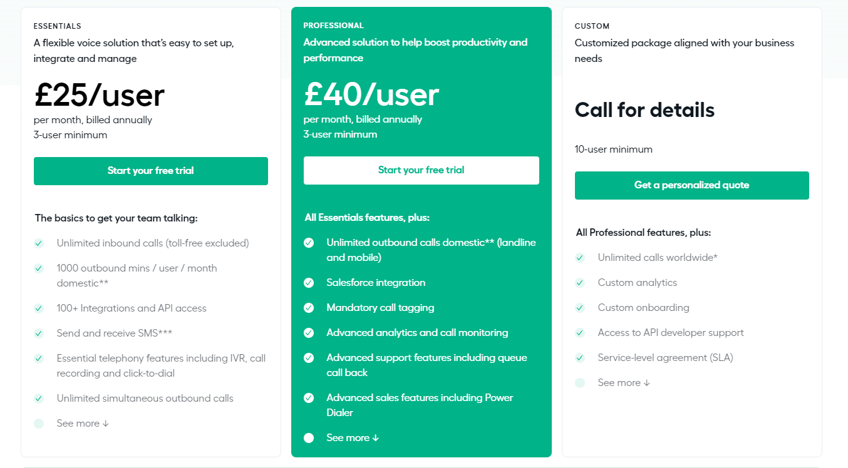Click the £25/user price heading
Viewport: 848px width, 468px height.
click(x=100, y=95)
